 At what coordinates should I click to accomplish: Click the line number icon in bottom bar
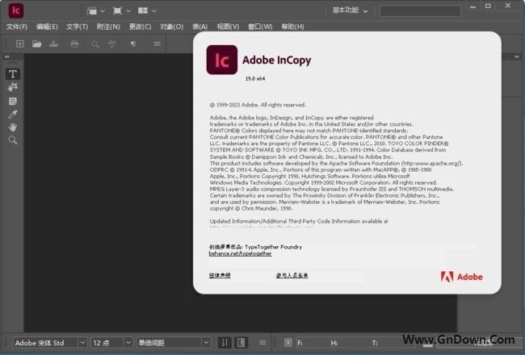point(225,343)
